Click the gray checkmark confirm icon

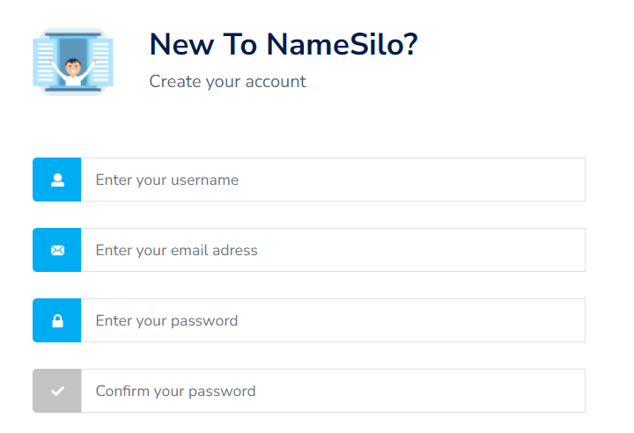click(x=57, y=391)
